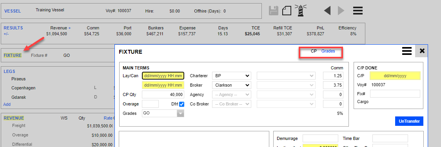The image size is (441, 147).
Task: Open the FIXTURE section link
Action: [x=13, y=55]
